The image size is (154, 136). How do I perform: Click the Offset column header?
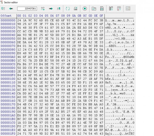6,16
